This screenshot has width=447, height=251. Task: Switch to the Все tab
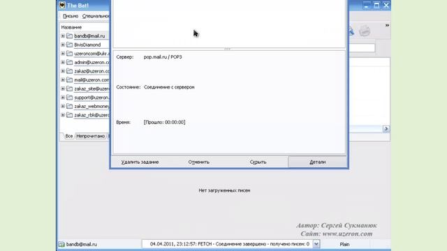pos(68,136)
